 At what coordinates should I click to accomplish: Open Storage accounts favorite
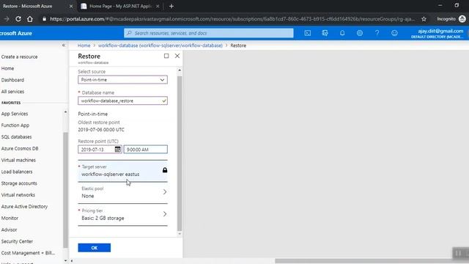(x=19, y=183)
